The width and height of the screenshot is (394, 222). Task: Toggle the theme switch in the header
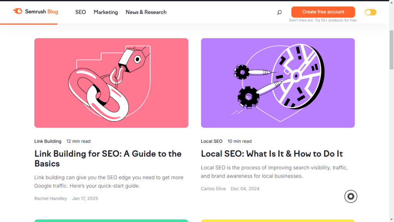pos(370,12)
